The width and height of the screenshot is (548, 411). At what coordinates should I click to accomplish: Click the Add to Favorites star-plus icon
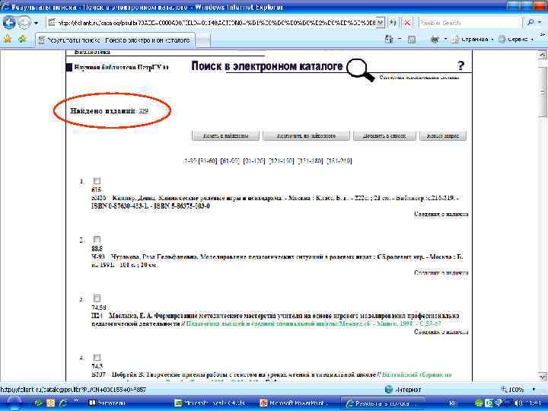22,39
